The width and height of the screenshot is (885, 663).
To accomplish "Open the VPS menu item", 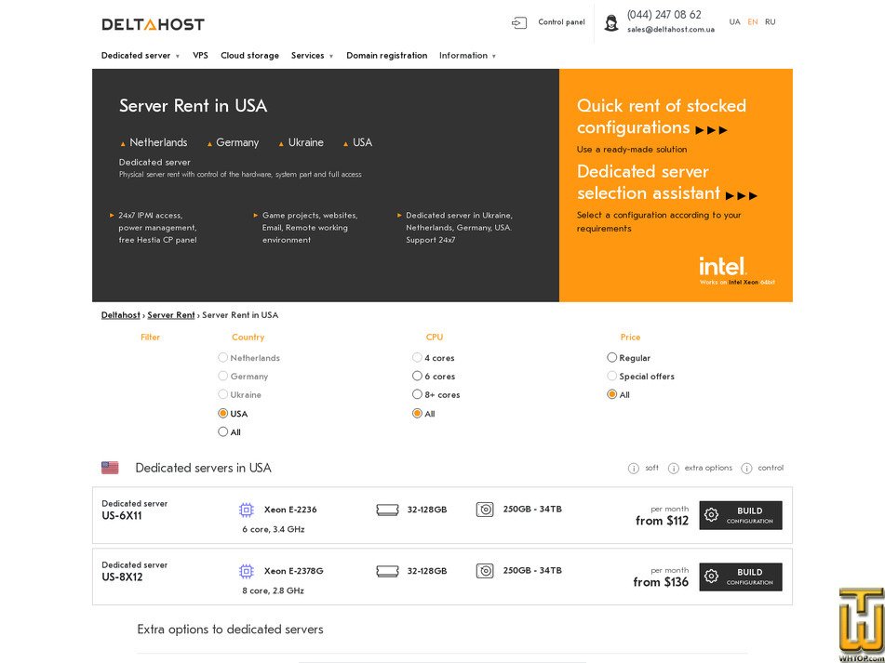I will coord(200,55).
